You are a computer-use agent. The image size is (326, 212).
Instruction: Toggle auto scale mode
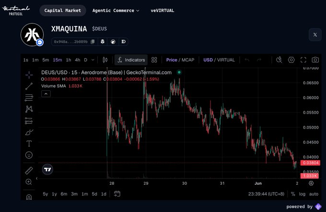pos(314,194)
